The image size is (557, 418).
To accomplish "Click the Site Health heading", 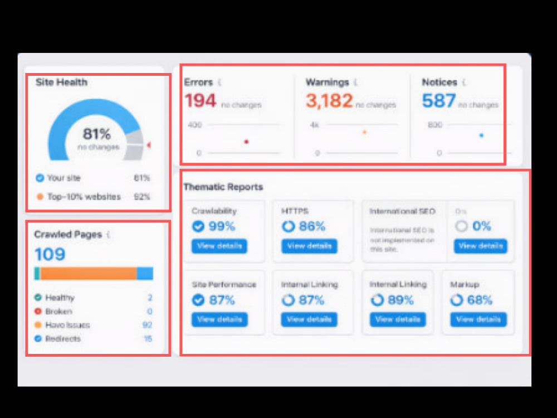I will point(61,82).
